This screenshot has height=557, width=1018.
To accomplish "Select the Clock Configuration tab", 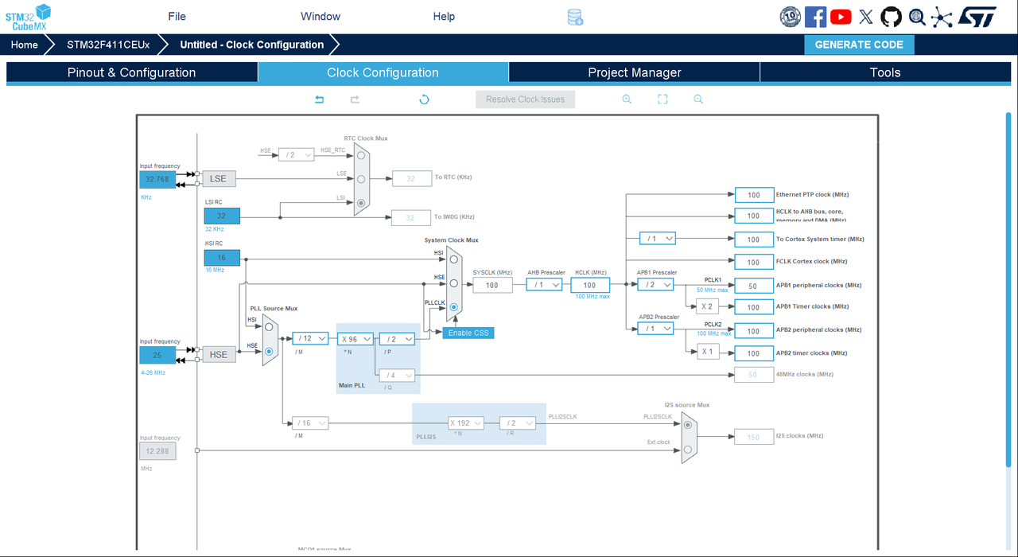I will (x=383, y=72).
